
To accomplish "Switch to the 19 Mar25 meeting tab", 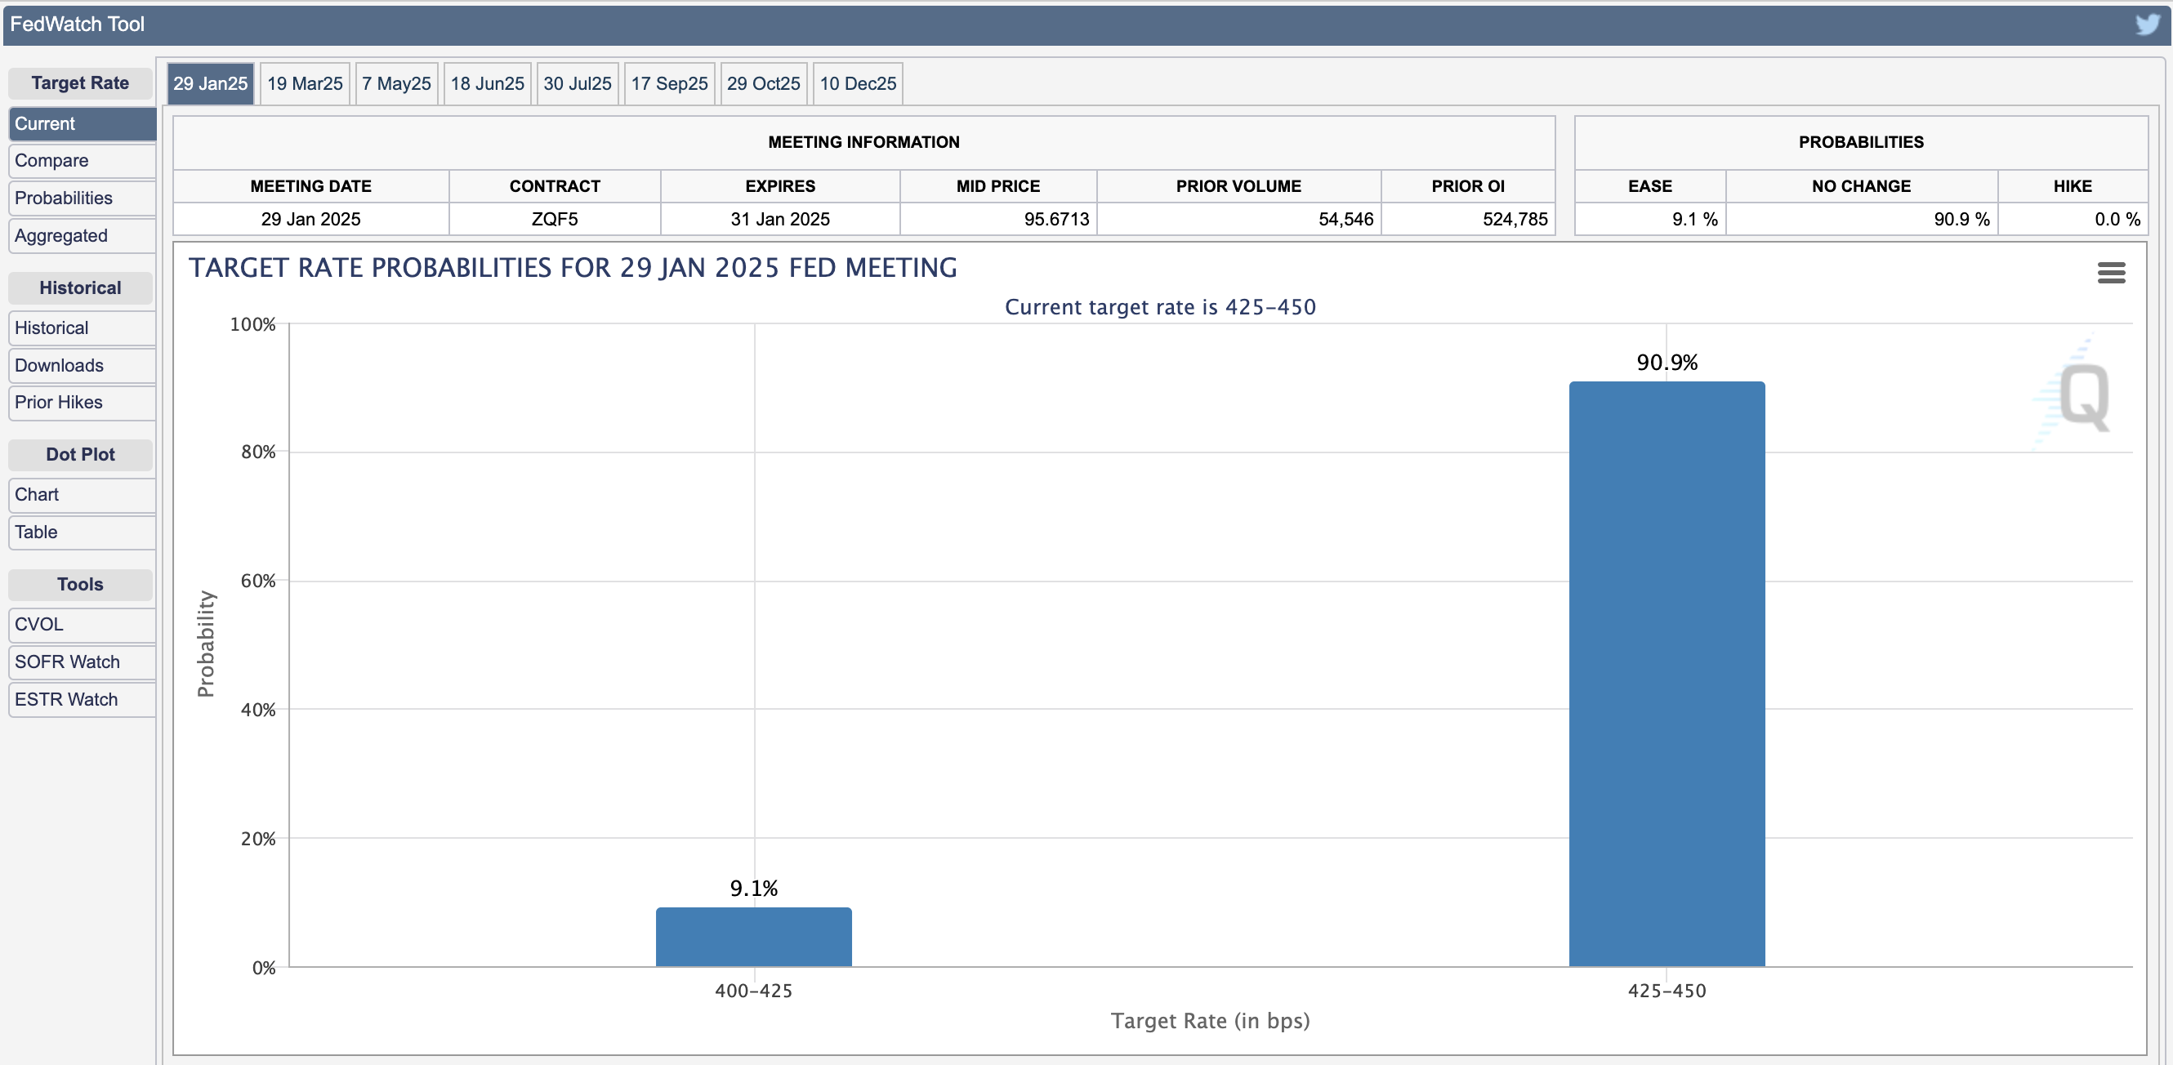I will (x=305, y=83).
